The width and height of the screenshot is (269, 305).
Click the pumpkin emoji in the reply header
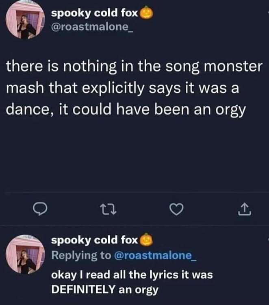(x=146, y=241)
